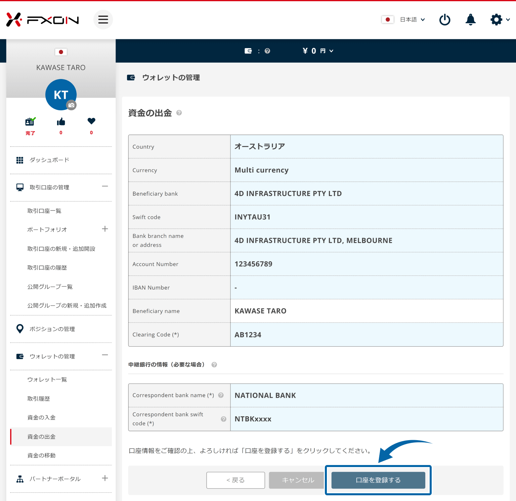Click the help icon beside 中継銀行の情報
The height and width of the screenshot is (501, 516).
(214, 365)
